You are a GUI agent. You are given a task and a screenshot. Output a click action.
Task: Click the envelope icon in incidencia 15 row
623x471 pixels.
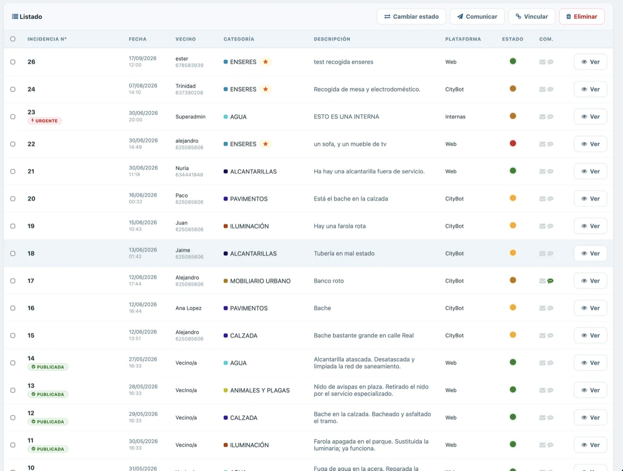point(542,335)
